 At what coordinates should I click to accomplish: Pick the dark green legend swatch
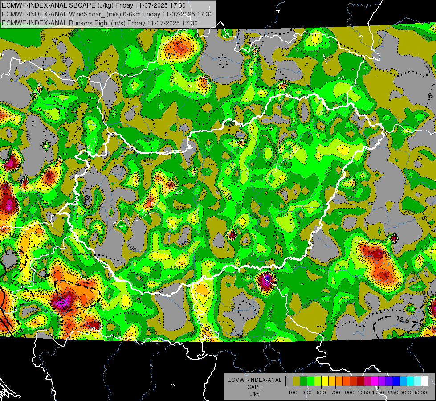pyautogui.click(x=303, y=381)
